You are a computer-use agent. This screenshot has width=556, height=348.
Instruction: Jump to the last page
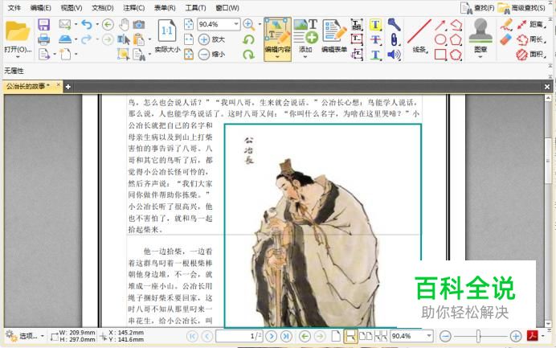tap(286, 336)
